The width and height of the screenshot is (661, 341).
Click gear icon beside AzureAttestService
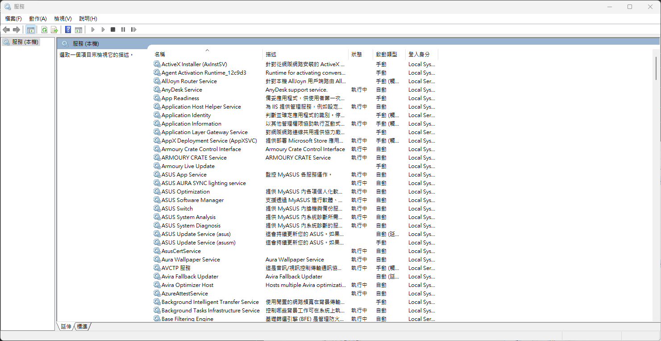(x=157, y=294)
